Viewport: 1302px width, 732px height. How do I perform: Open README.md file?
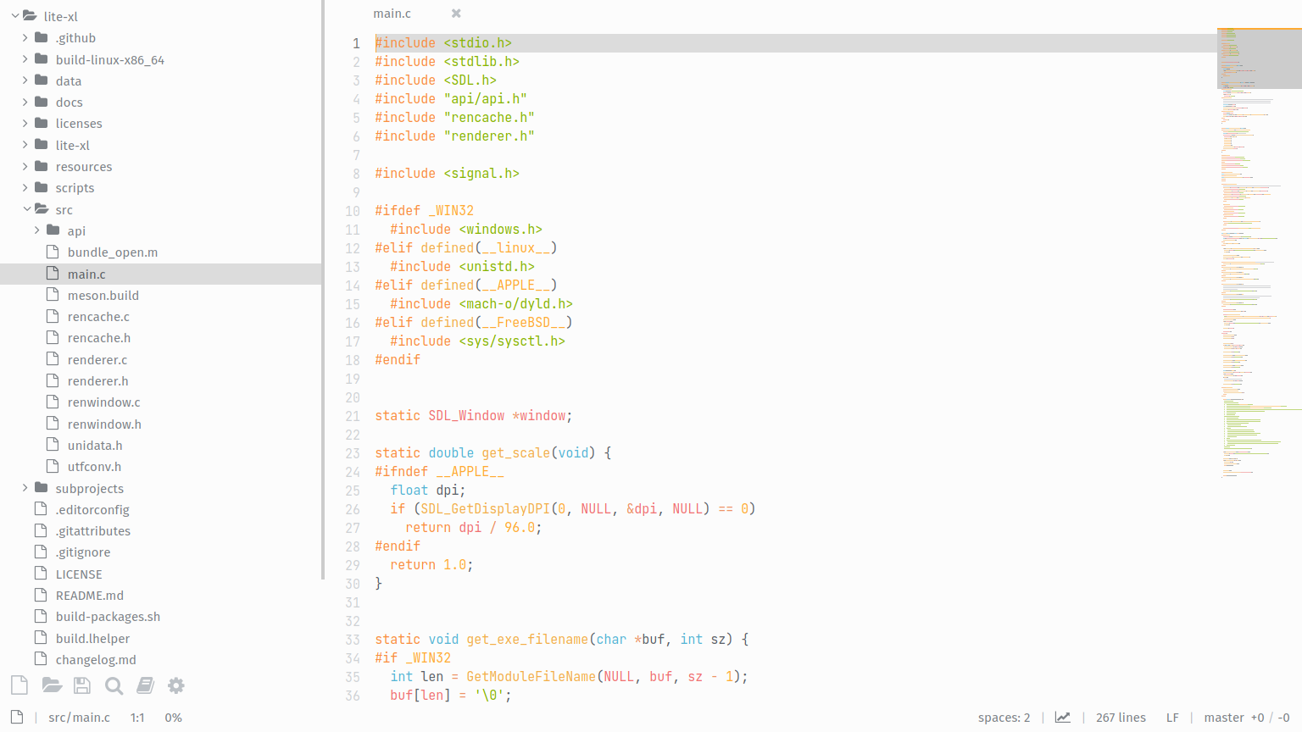90,596
